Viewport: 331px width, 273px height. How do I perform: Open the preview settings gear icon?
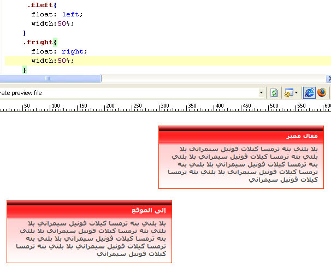[x=288, y=93]
